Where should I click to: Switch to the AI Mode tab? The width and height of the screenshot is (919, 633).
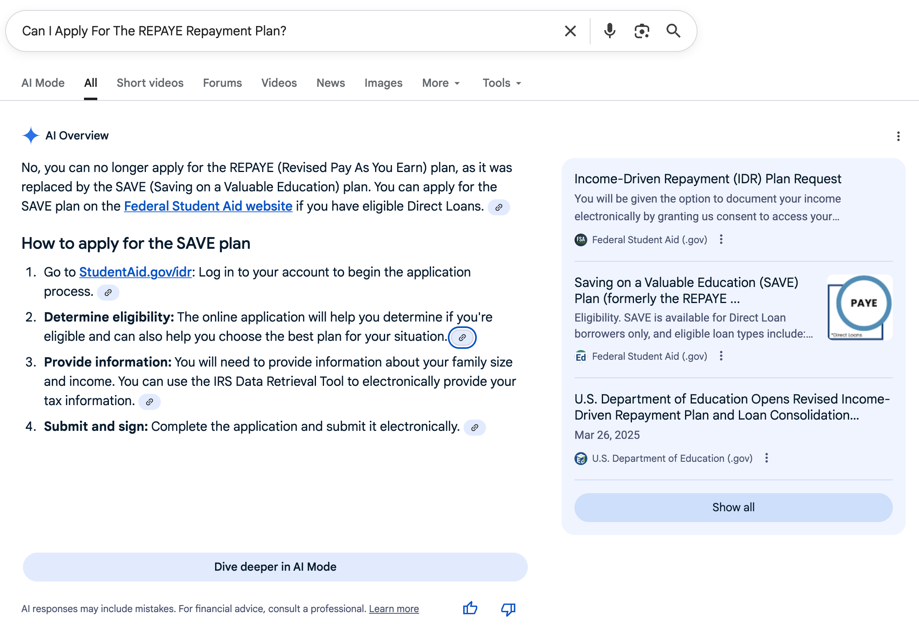[x=43, y=83]
